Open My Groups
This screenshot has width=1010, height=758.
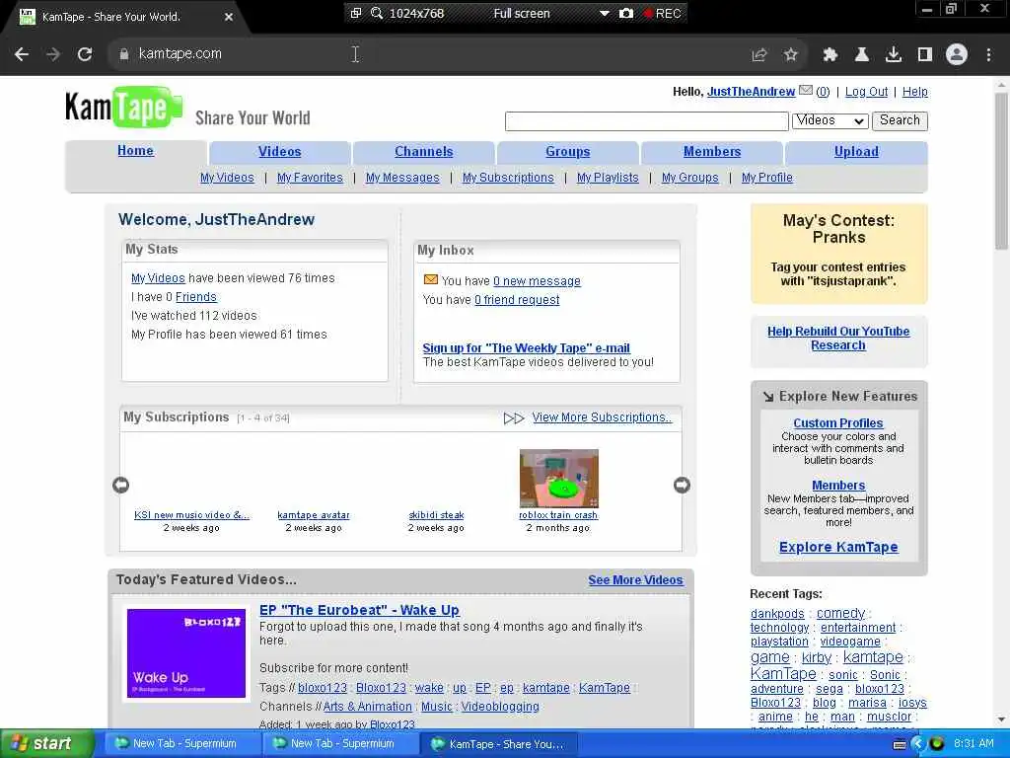[x=689, y=178]
